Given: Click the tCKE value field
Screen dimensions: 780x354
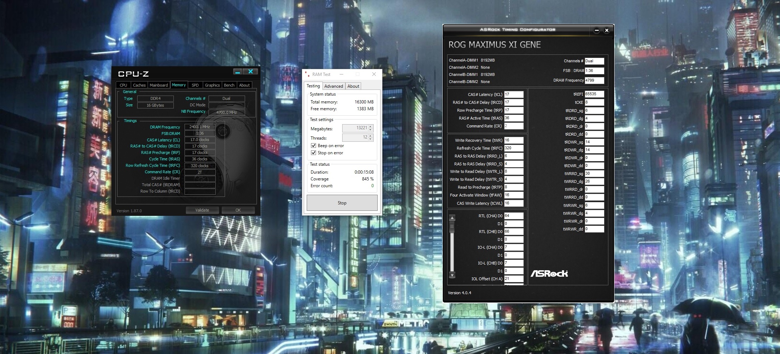Looking at the screenshot, I should click(x=594, y=102).
